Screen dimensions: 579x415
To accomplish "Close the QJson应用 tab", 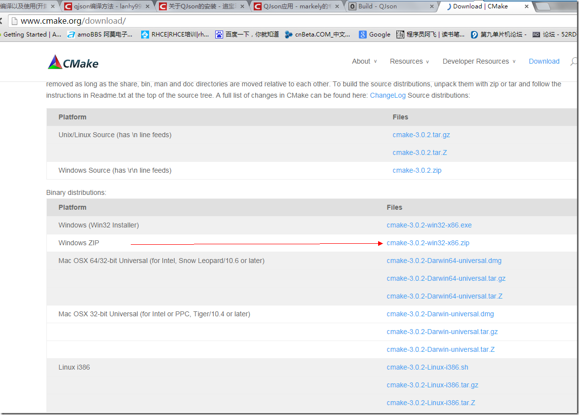I will point(337,6).
